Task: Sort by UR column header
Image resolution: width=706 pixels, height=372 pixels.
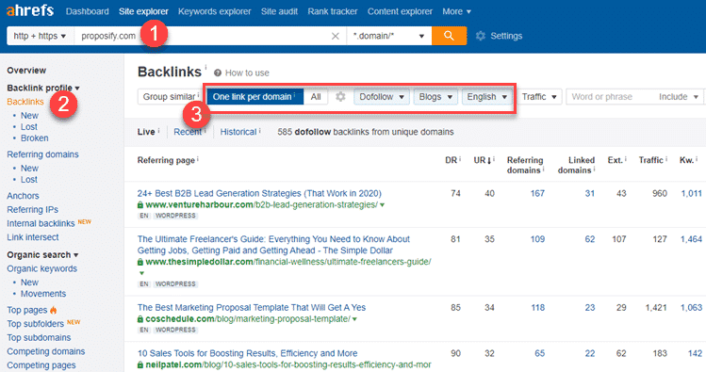Action: point(482,160)
